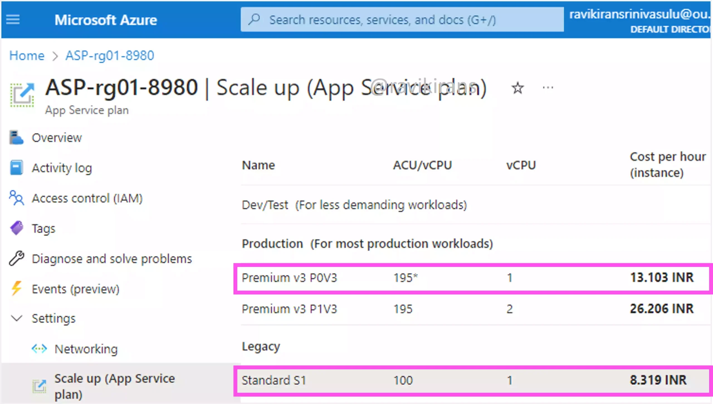Click Cost per hour (instance) header
The image size is (713, 404).
pos(668,165)
